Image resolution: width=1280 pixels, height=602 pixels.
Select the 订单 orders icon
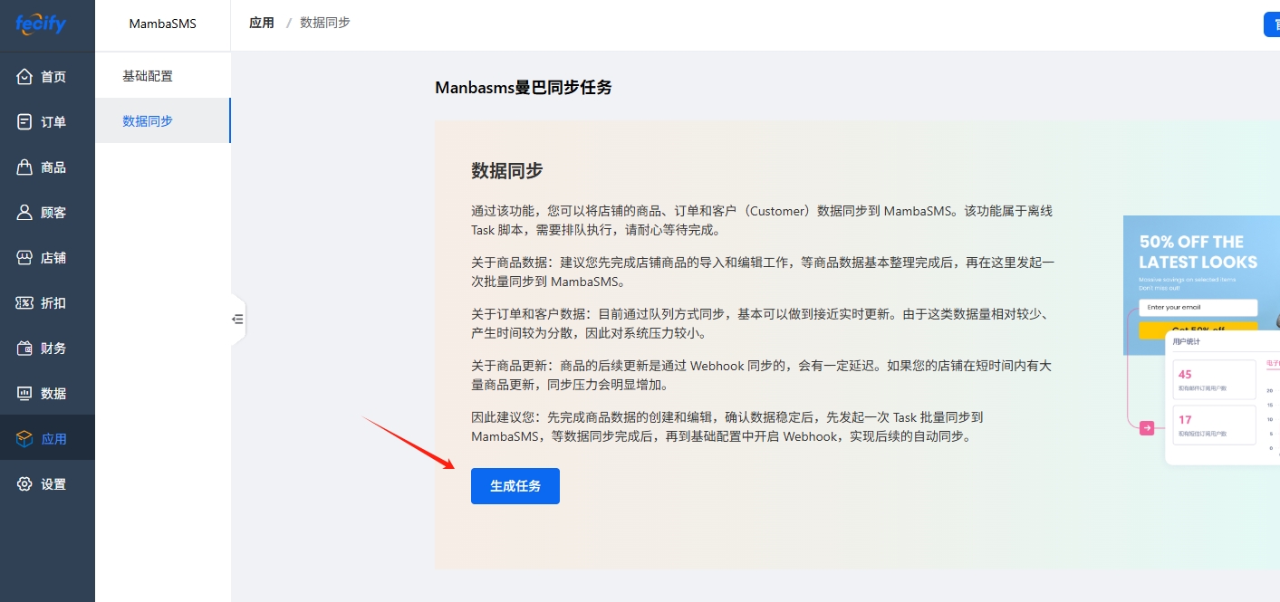(x=25, y=122)
